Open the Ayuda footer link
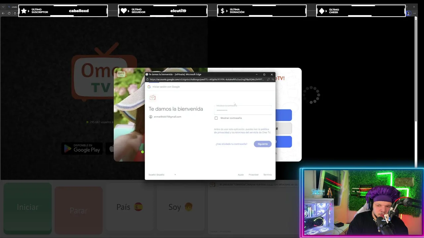424x238 pixels. pos(240,175)
